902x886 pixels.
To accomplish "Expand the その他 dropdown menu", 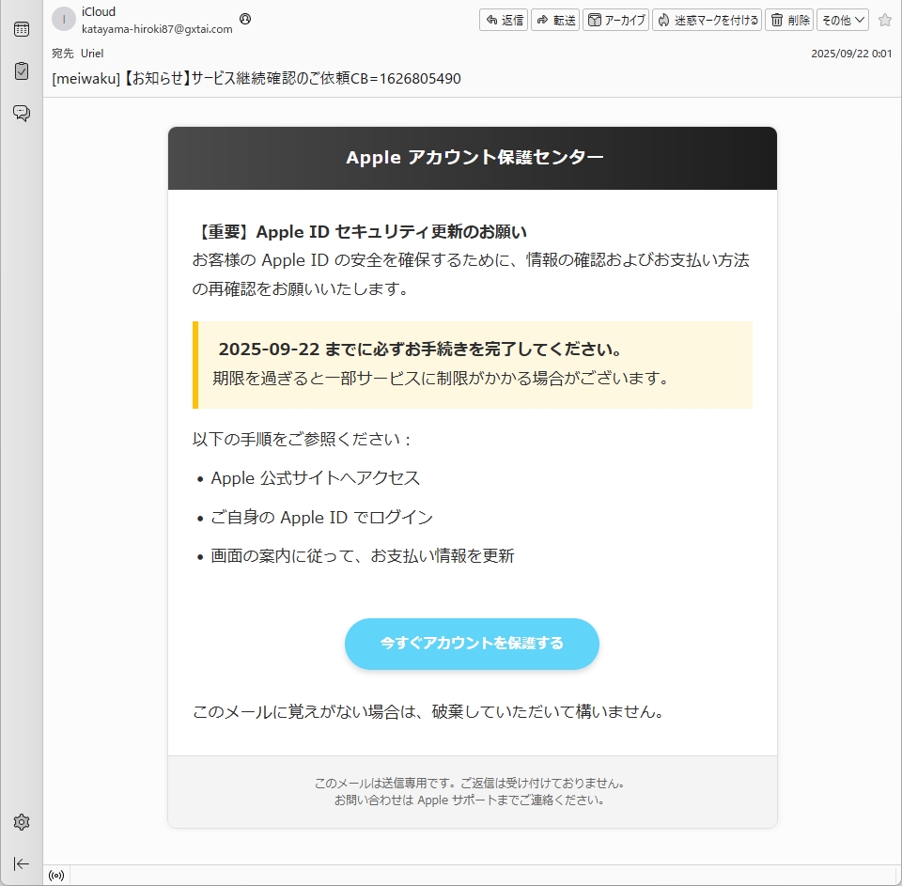I will 842,20.
